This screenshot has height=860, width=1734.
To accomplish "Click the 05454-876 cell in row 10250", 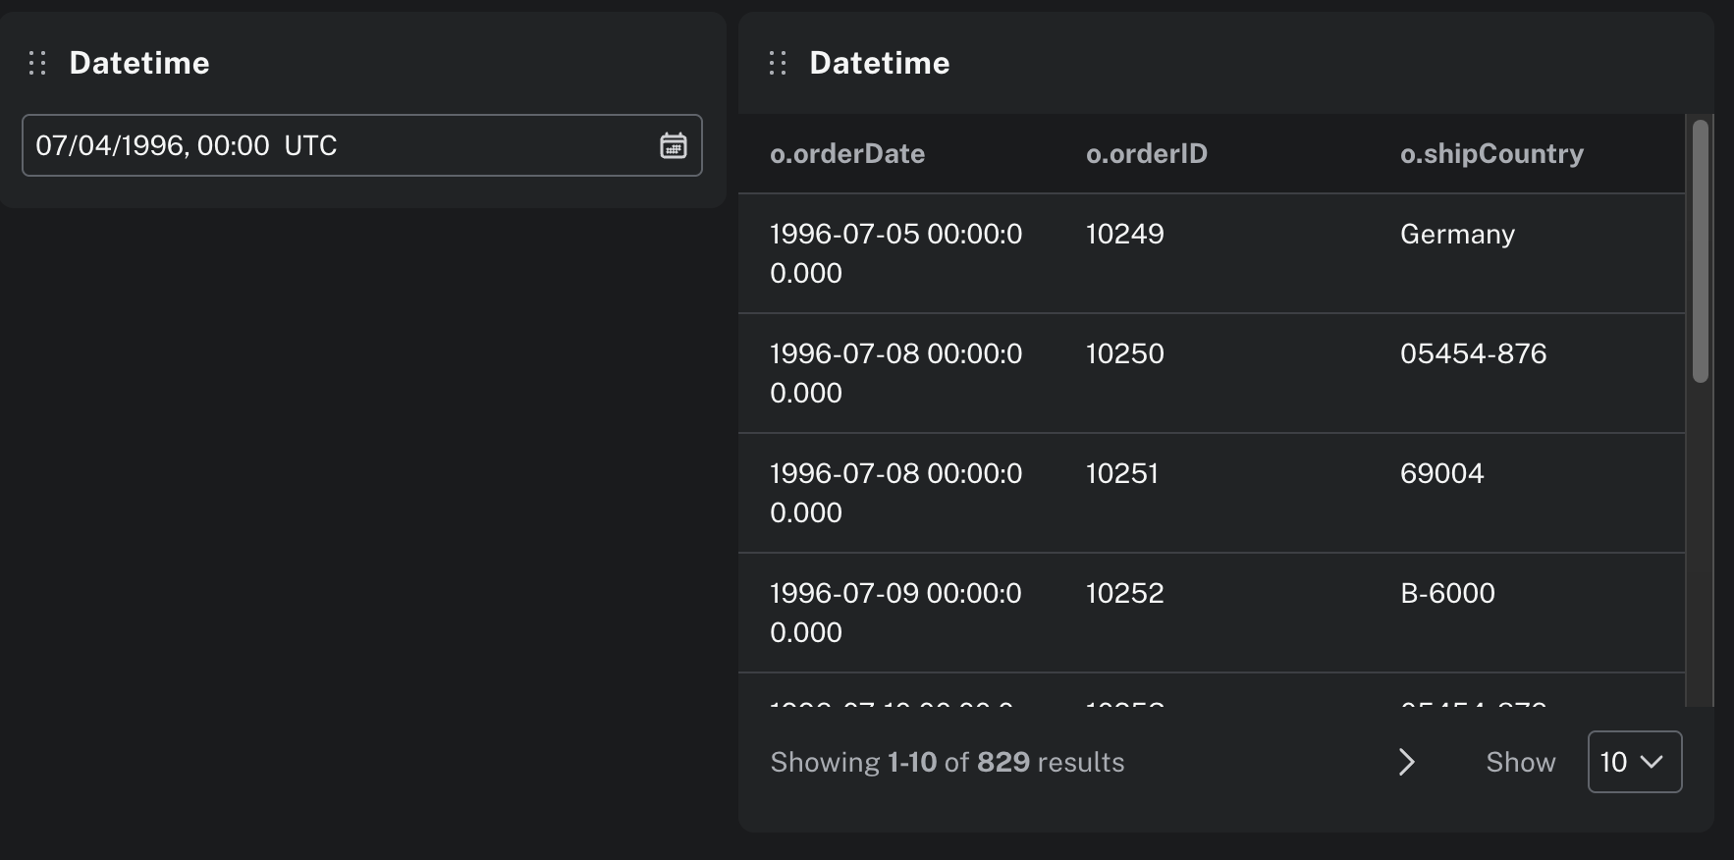I will (x=1473, y=354).
